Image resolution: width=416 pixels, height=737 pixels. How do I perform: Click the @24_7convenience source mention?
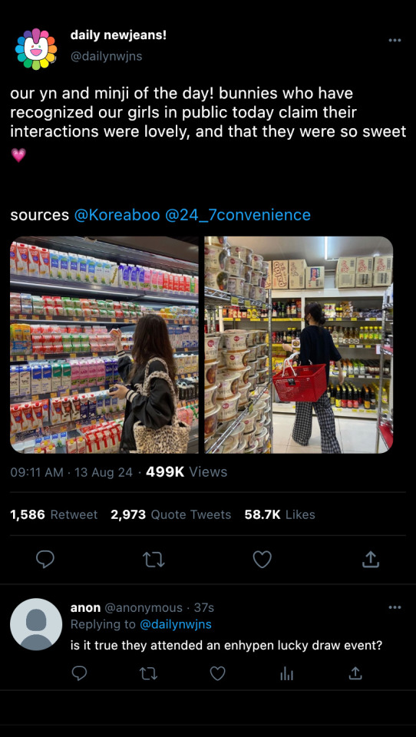[238, 215]
